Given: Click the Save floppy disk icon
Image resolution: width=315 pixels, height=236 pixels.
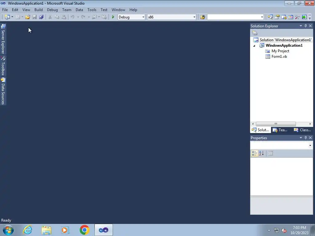Looking at the screenshot, I should pyautogui.click(x=34, y=17).
